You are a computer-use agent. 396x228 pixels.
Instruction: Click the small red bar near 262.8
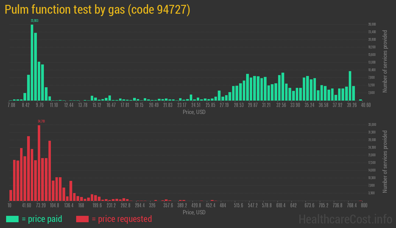tap(124, 199)
